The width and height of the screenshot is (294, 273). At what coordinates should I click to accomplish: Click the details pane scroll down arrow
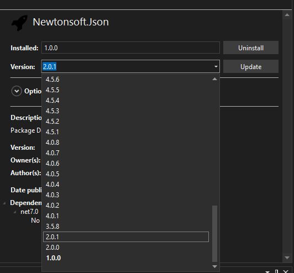(287, 258)
